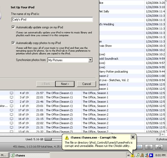Click video icon for episode 2 of 19
Screen dimensions: 167x158
(x=11, y=102)
